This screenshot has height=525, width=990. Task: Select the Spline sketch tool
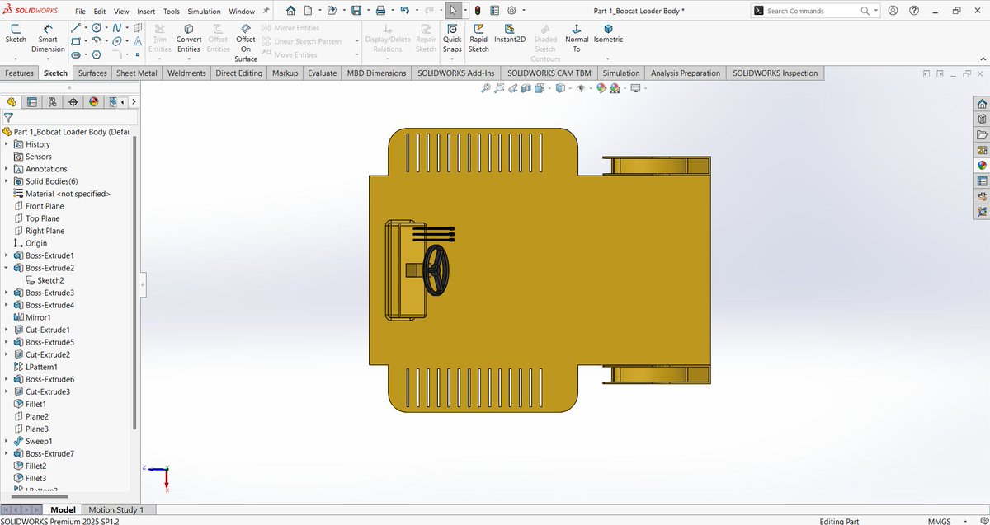tap(117, 28)
